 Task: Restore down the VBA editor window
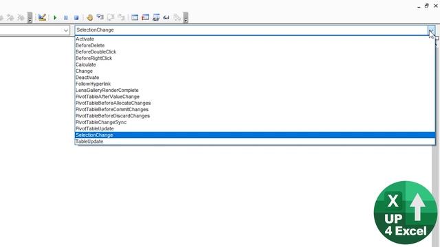[427, 6]
